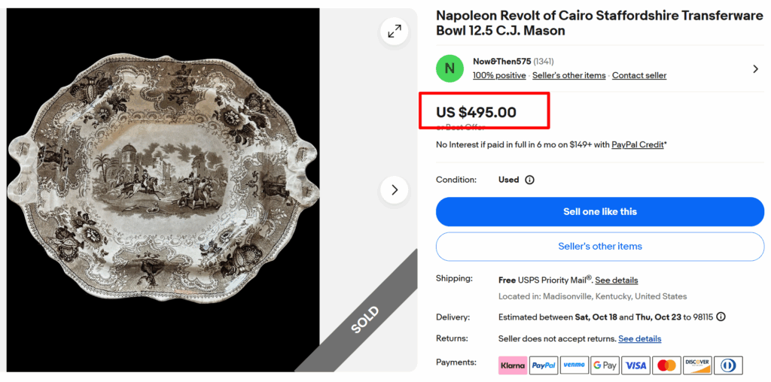Show the next product photo
This screenshot has height=382, width=771.
[x=395, y=189]
